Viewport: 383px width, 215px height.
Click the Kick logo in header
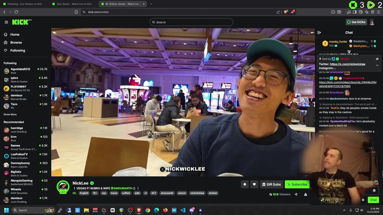pyautogui.click(x=22, y=22)
